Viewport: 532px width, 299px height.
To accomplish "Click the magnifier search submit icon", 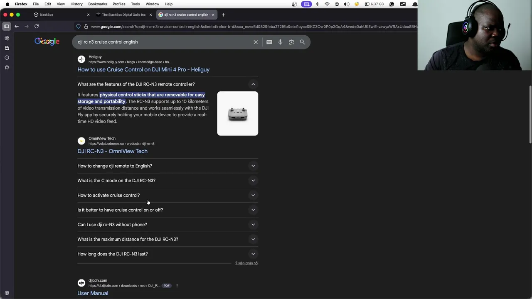I will point(303,42).
